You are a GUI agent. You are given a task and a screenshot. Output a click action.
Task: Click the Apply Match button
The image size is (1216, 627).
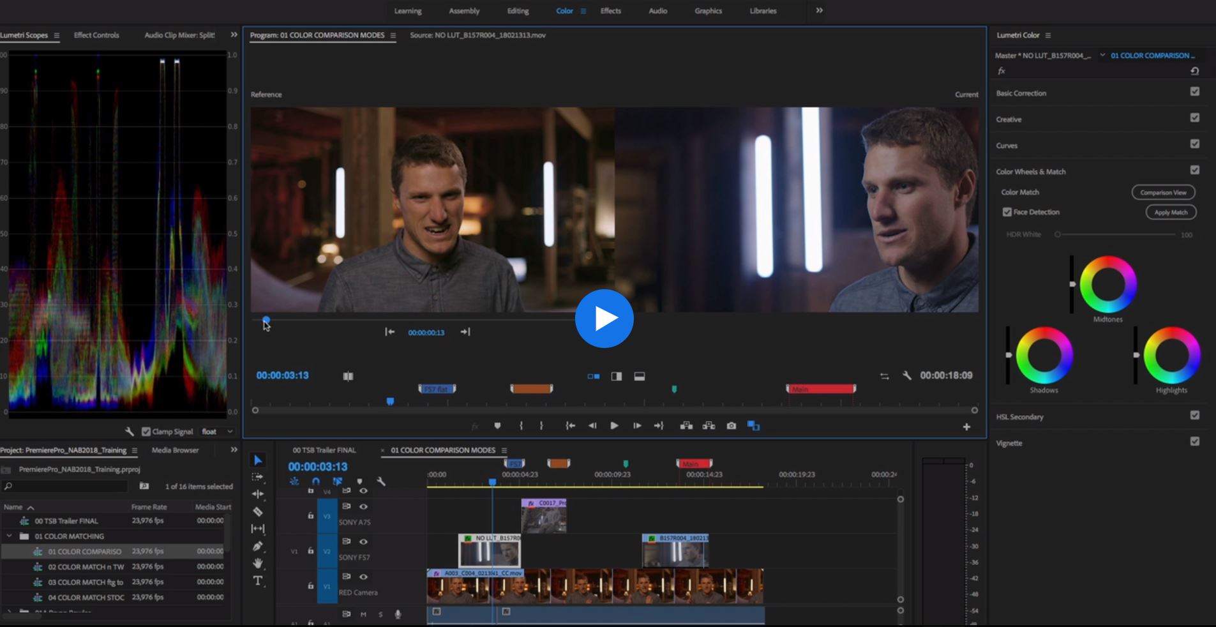[1171, 212]
